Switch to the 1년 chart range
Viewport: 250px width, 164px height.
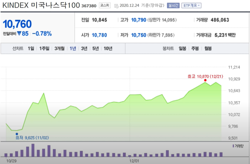coord(73,48)
